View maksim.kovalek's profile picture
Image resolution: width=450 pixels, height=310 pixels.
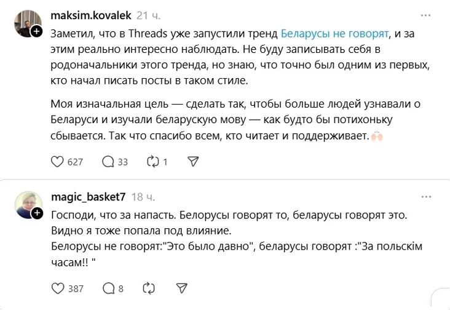point(26,22)
